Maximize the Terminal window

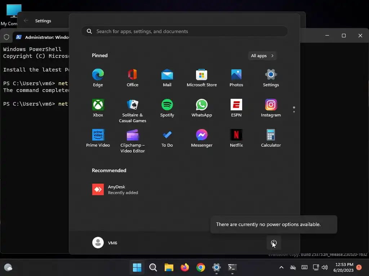(x=343, y=36)
